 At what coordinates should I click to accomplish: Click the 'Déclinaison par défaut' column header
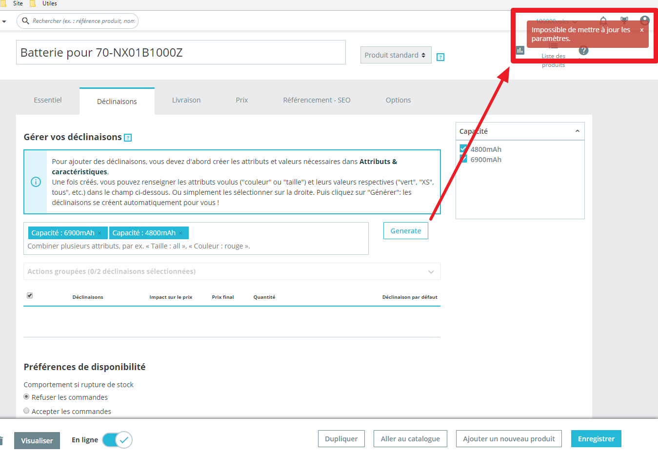point(410,297)
